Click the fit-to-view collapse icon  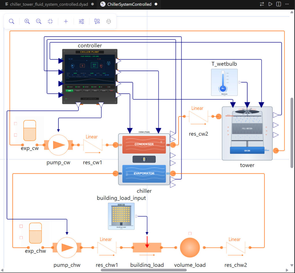[x=50, y=21]
